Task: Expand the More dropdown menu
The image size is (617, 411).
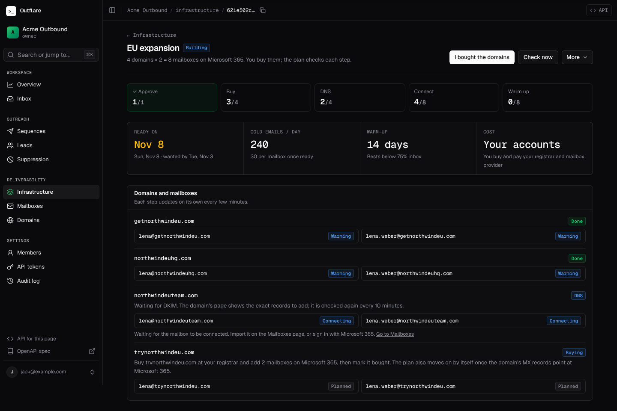Action: coord(577,57)
